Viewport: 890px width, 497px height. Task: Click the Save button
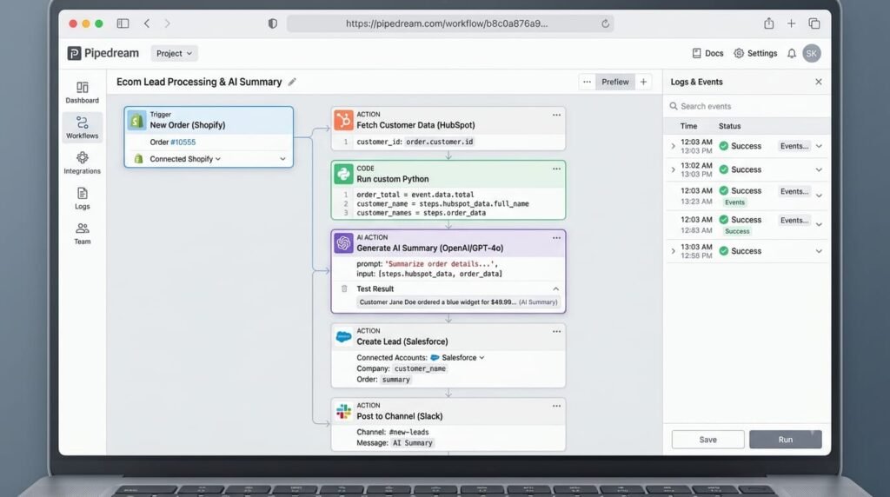[x=707, y=440]
